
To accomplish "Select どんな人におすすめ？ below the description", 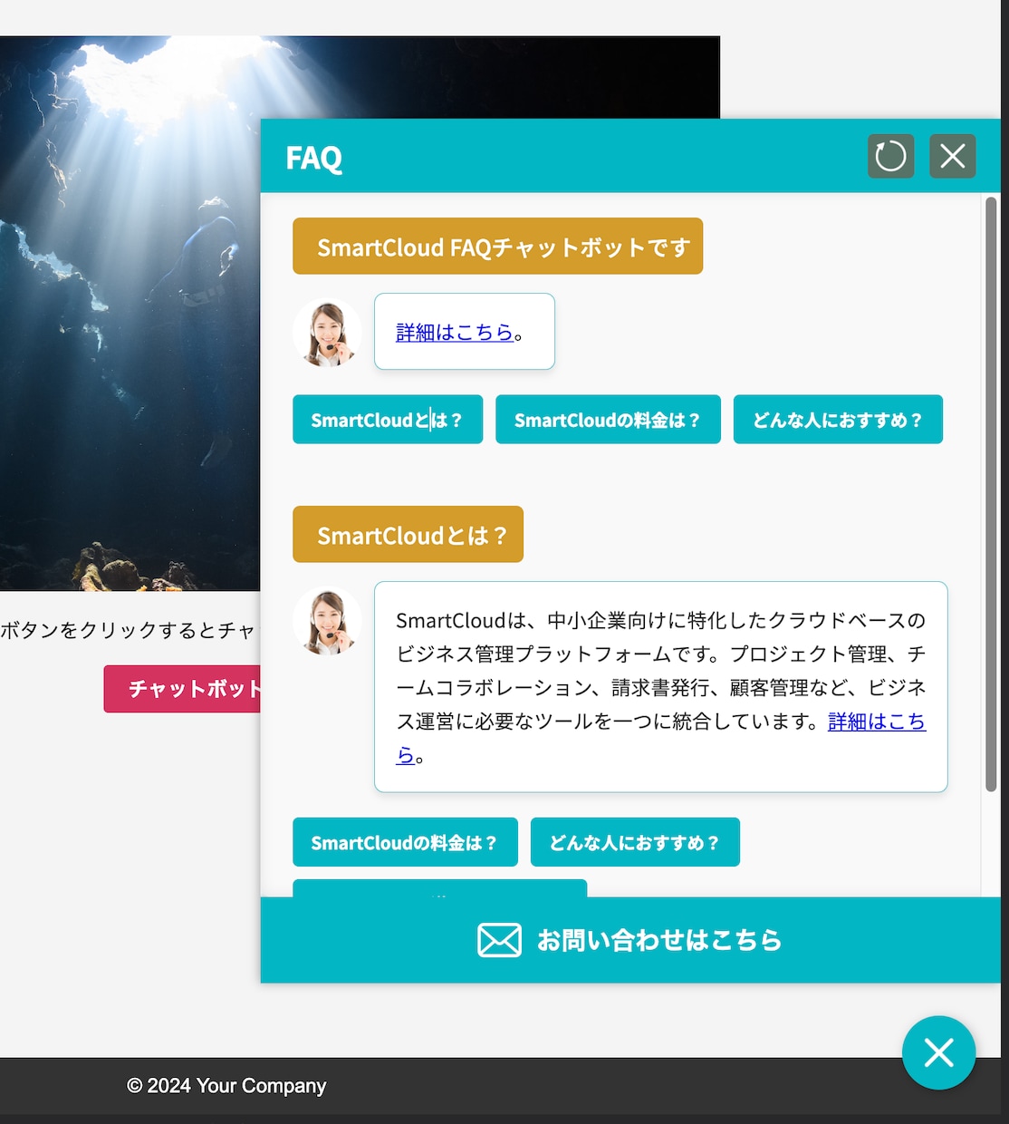I will point(635,842).
